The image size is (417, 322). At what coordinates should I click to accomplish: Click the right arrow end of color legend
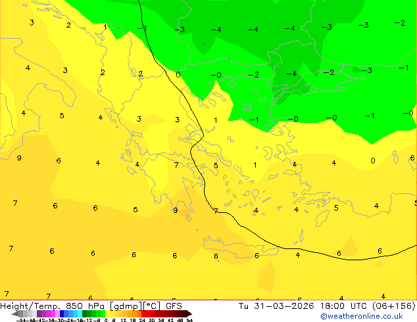click(189, 314)
